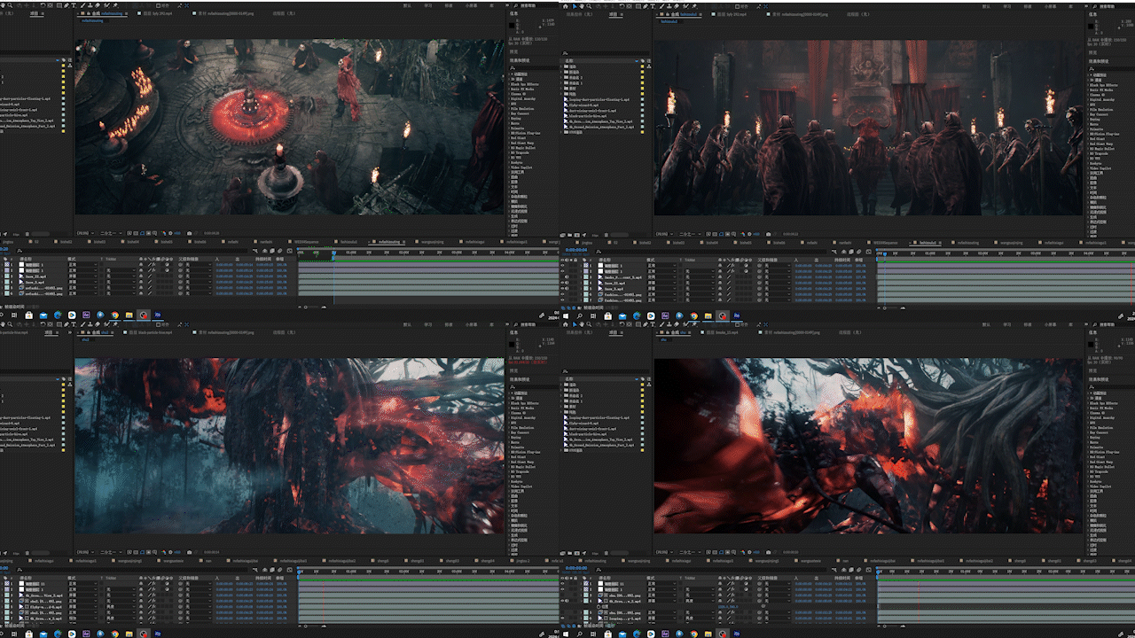Expand Red Giant Warp category in ritual circle window
The height and width of the screenshot is (638, 1135).
coord(509,143)
